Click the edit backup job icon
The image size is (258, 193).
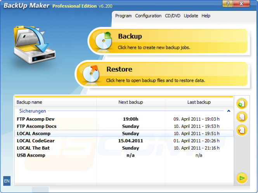tap(242, 117)
